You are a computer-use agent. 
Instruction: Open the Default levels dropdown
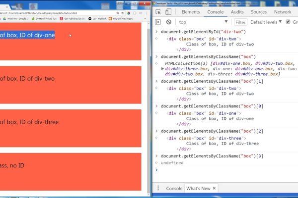pos(266,22)
